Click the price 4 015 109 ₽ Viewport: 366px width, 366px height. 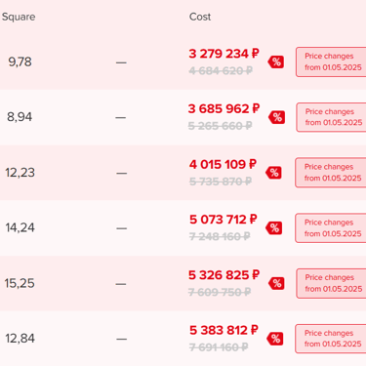223,164
